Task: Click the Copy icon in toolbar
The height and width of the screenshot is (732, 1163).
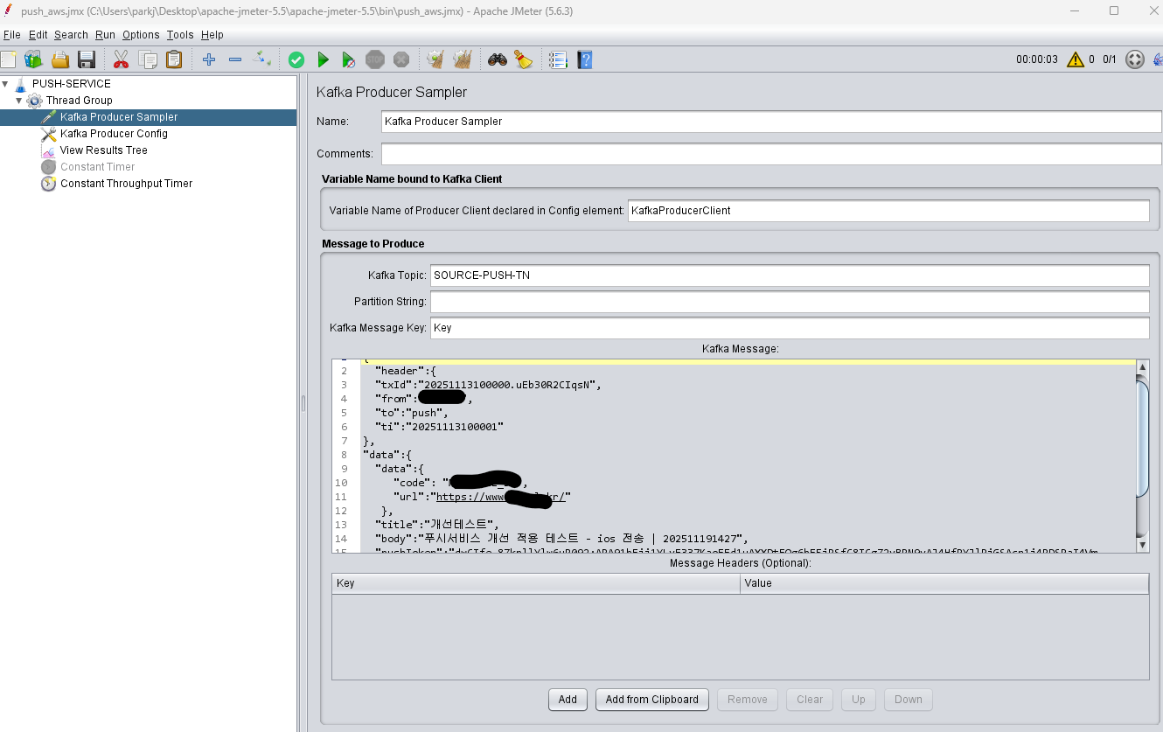Action: (x=148, y=59)
